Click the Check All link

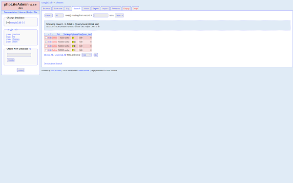pyautogui.click(x=48, y=55)
